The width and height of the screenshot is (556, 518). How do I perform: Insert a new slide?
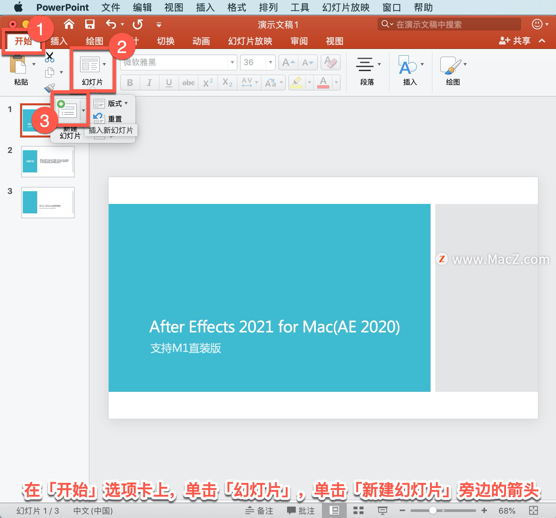pyautogui.click(x=67, y=110)
